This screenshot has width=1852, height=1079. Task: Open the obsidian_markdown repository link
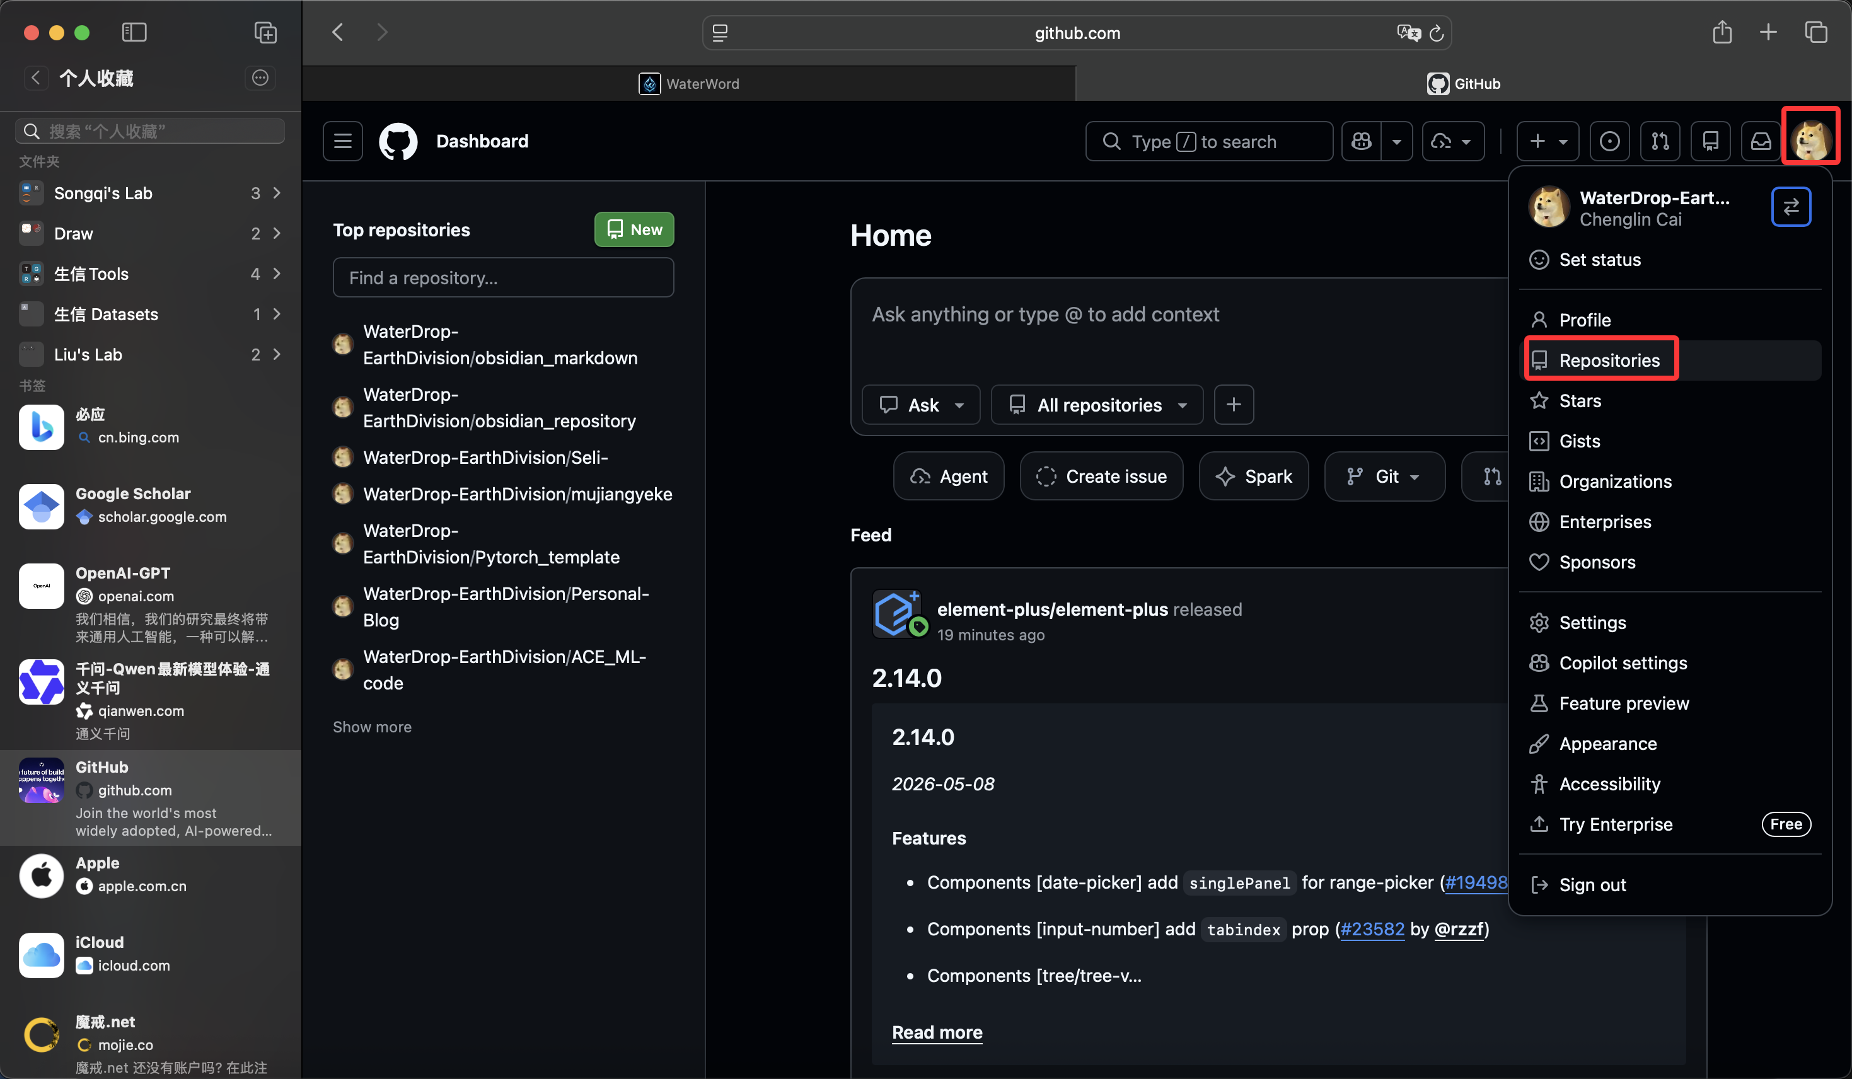click(501, 345)
